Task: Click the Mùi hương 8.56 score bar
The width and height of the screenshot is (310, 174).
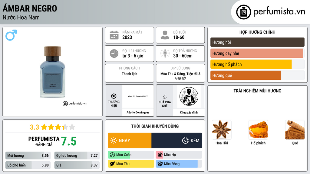Action: click(28, 156)
